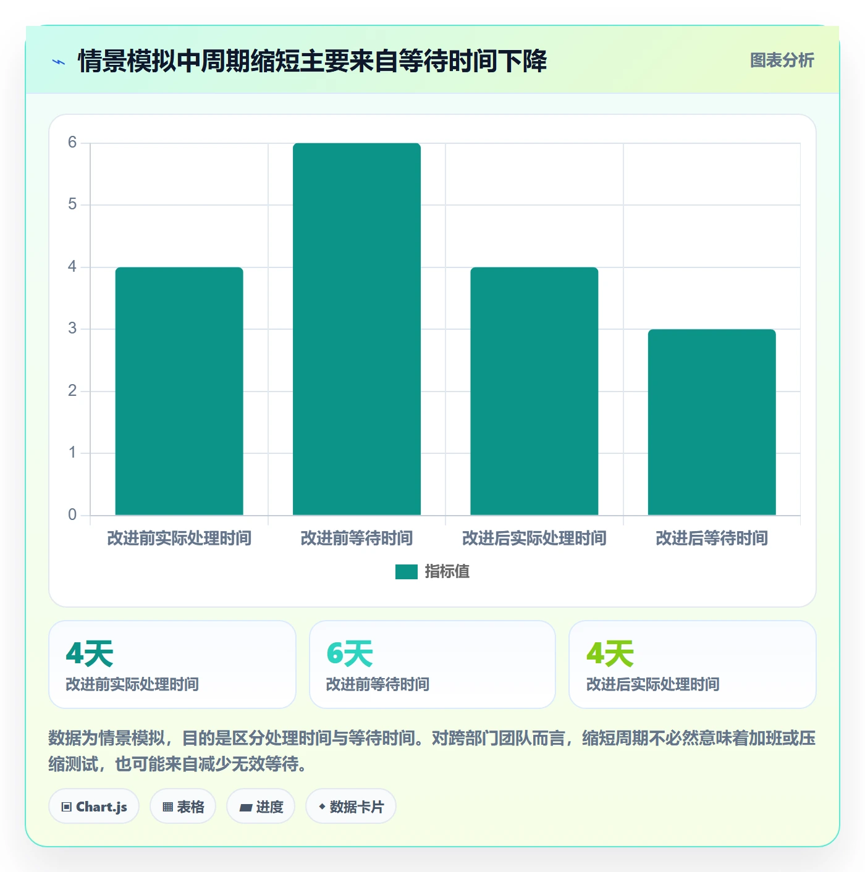The width and height of the screenshot is (865, 872).
Task: Select the 改进前等待时间 bar
Action: tap(357, 329)
